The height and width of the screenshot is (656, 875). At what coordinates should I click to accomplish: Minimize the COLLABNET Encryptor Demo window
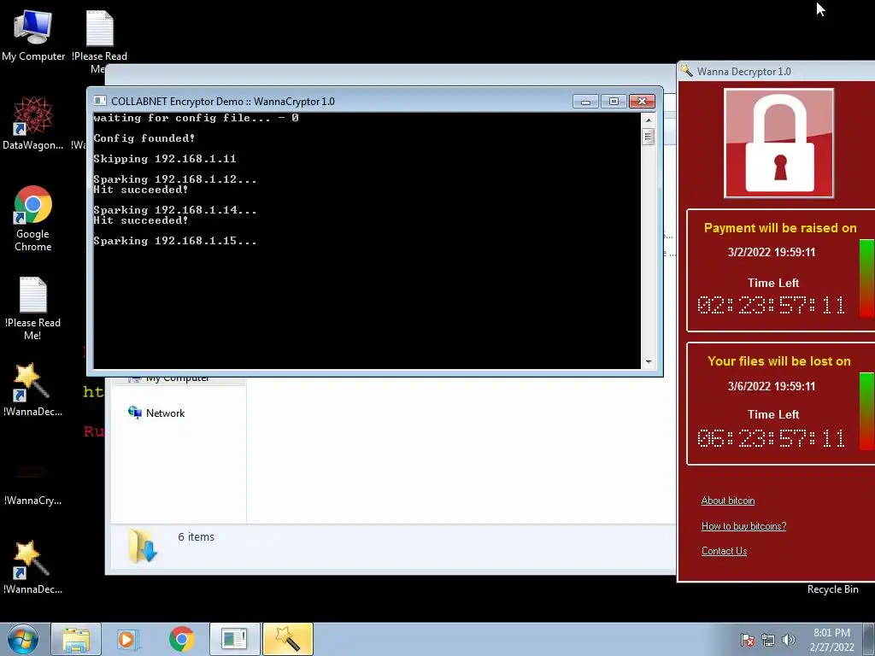[585, 102]
